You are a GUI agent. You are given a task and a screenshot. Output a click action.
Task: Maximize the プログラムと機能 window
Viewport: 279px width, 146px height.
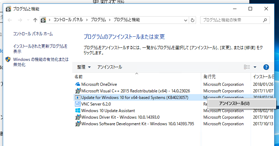pos(250,9)
